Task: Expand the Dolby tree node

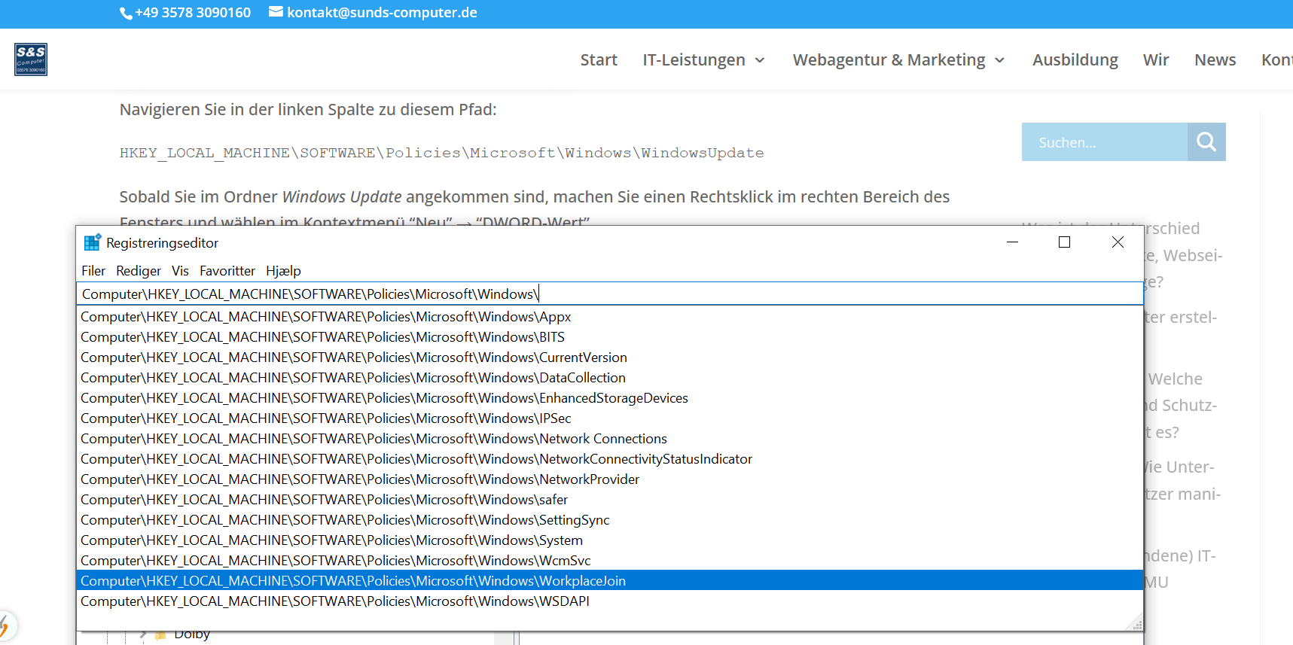Action: [x=143, y=634]
